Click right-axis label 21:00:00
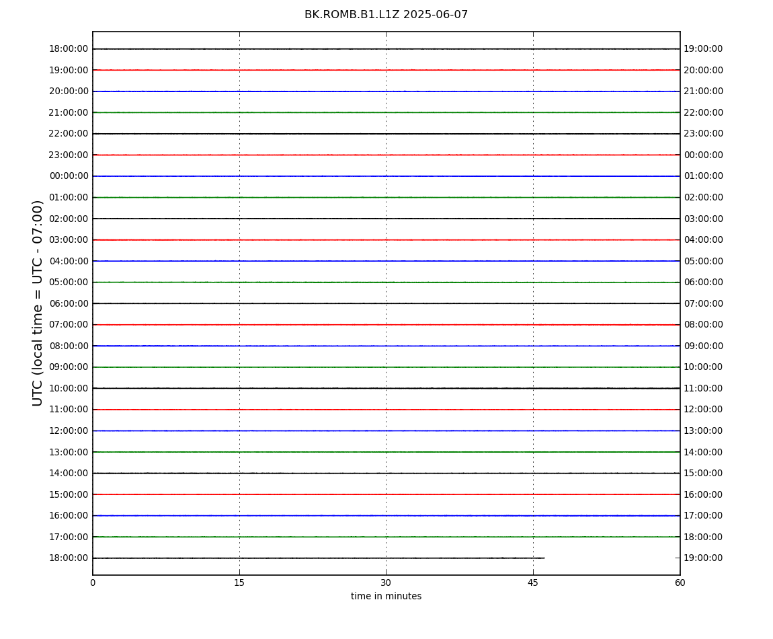The image size is (773, 639). coord(704,91)
